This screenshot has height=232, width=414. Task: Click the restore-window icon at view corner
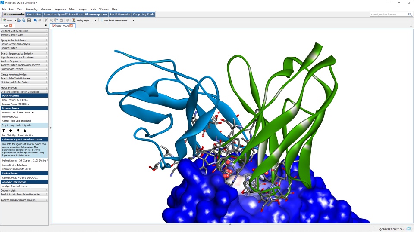click(x=411, y=26)
